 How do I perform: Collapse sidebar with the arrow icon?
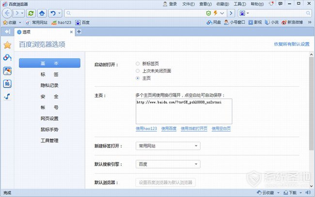coord(7,32)
